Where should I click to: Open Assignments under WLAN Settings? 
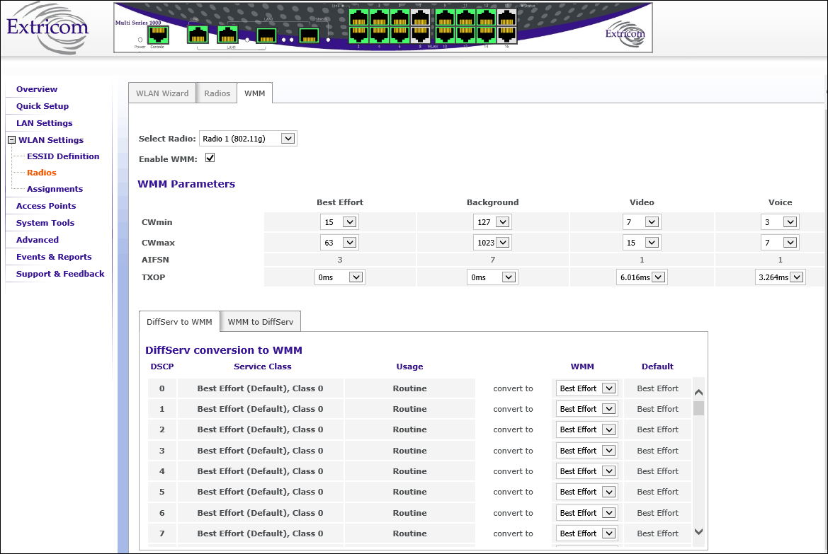55,189
